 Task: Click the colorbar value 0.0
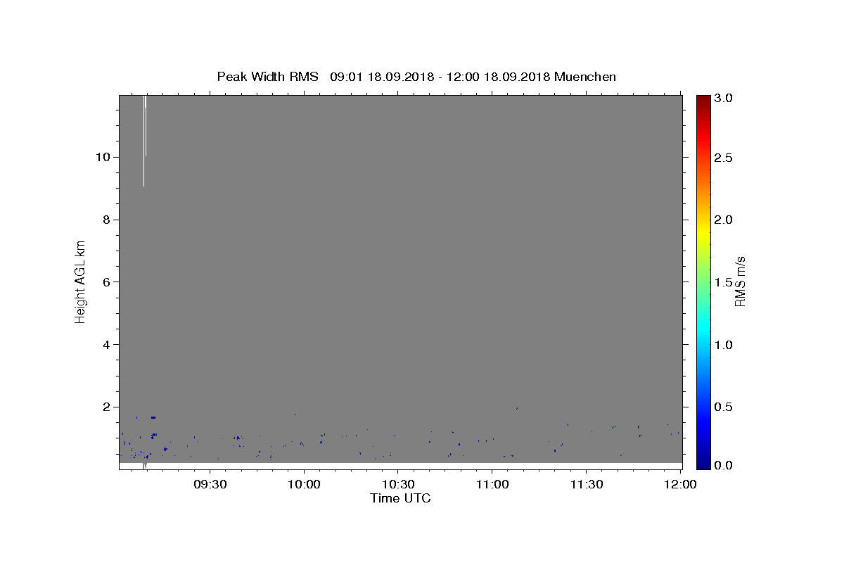pos(724,465)
